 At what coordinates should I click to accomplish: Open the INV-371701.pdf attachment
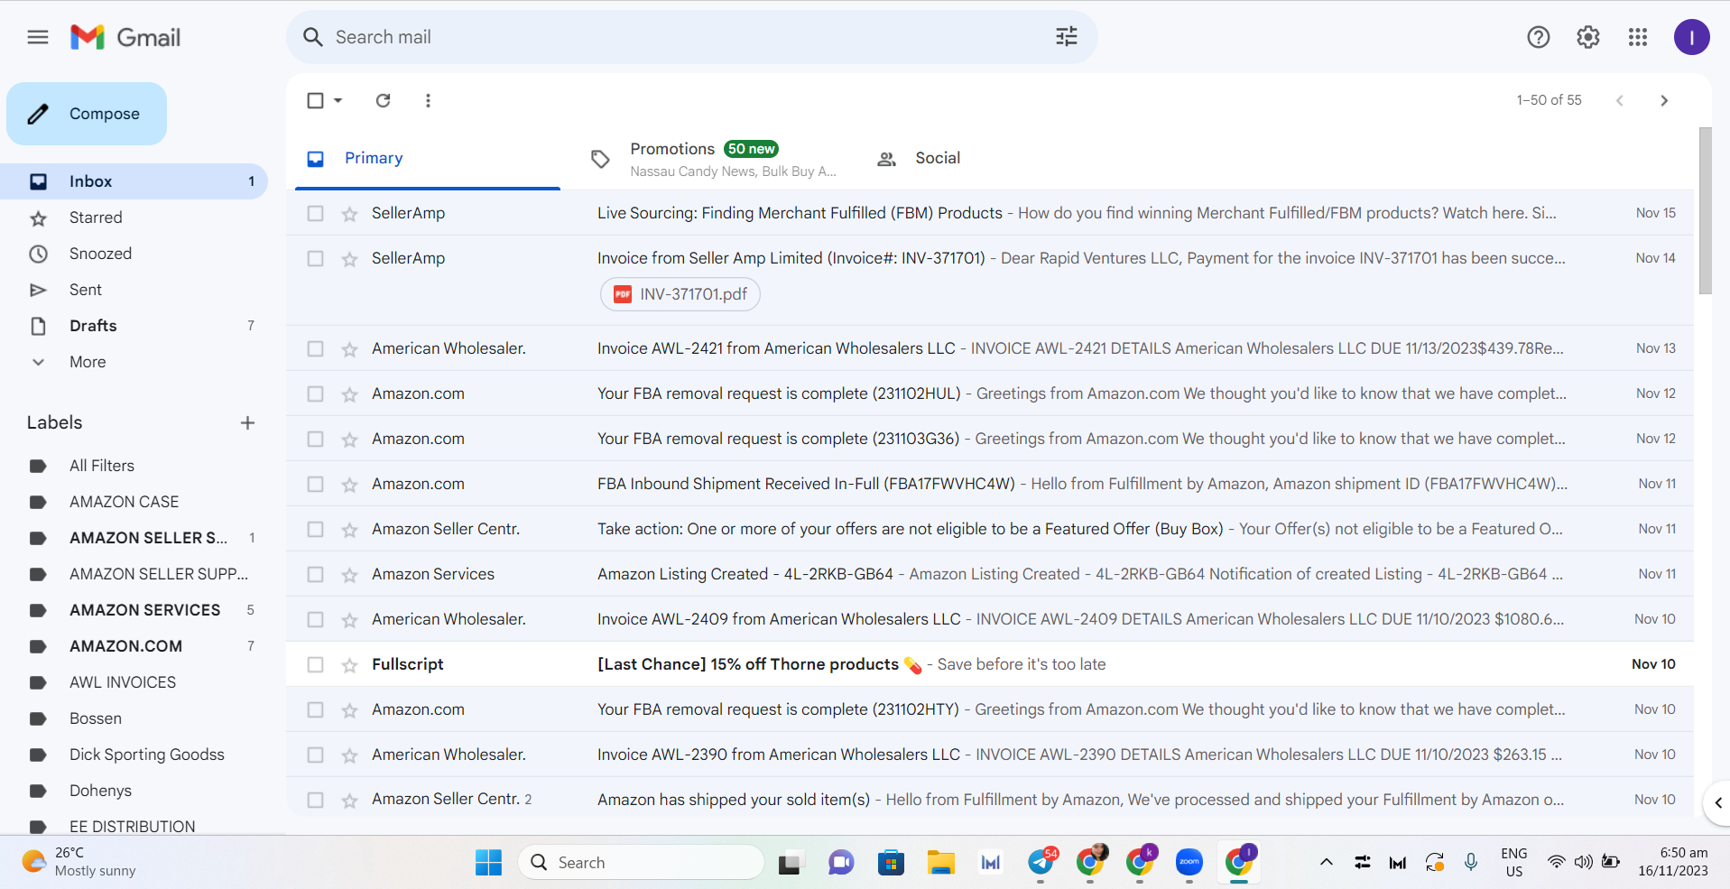tap(680, 294)
